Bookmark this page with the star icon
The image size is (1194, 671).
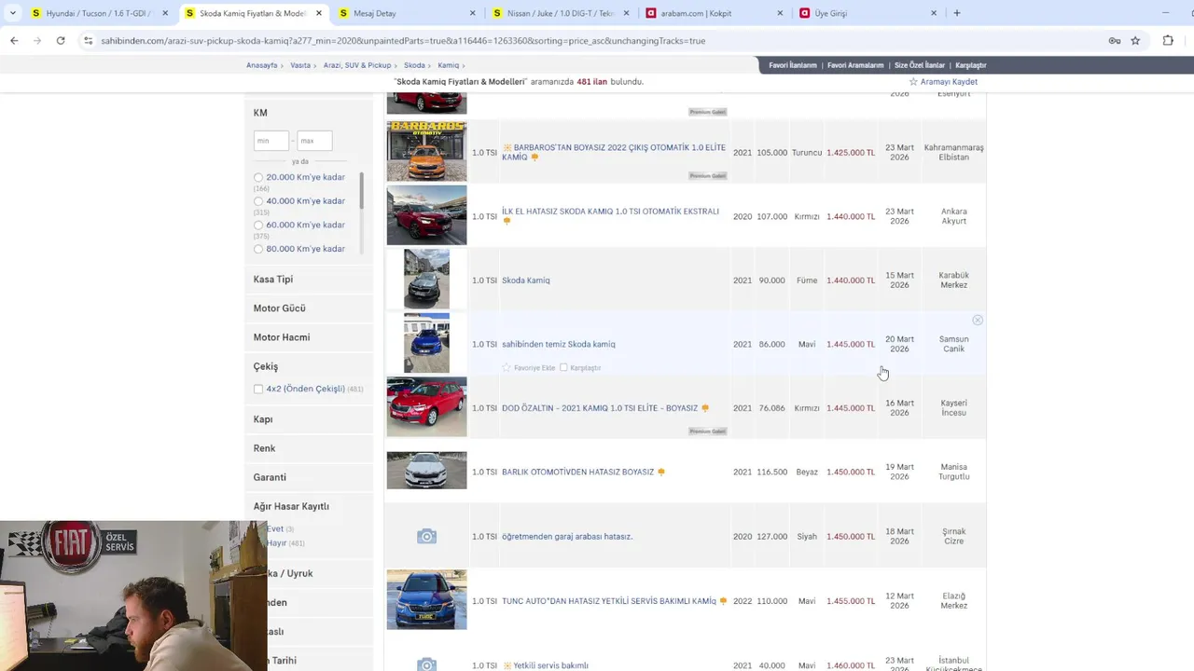tap(1135, 40)
